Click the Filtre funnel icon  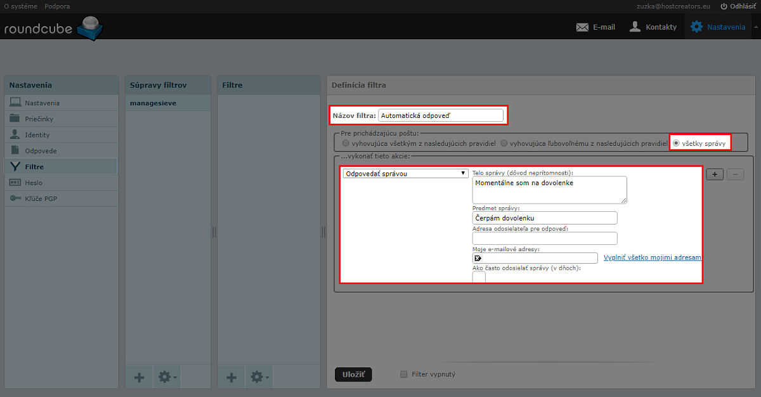pyautogui.click(x=15, y=167)
